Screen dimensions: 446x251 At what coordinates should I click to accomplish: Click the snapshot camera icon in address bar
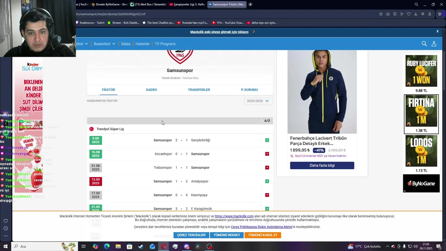(388, 14)
